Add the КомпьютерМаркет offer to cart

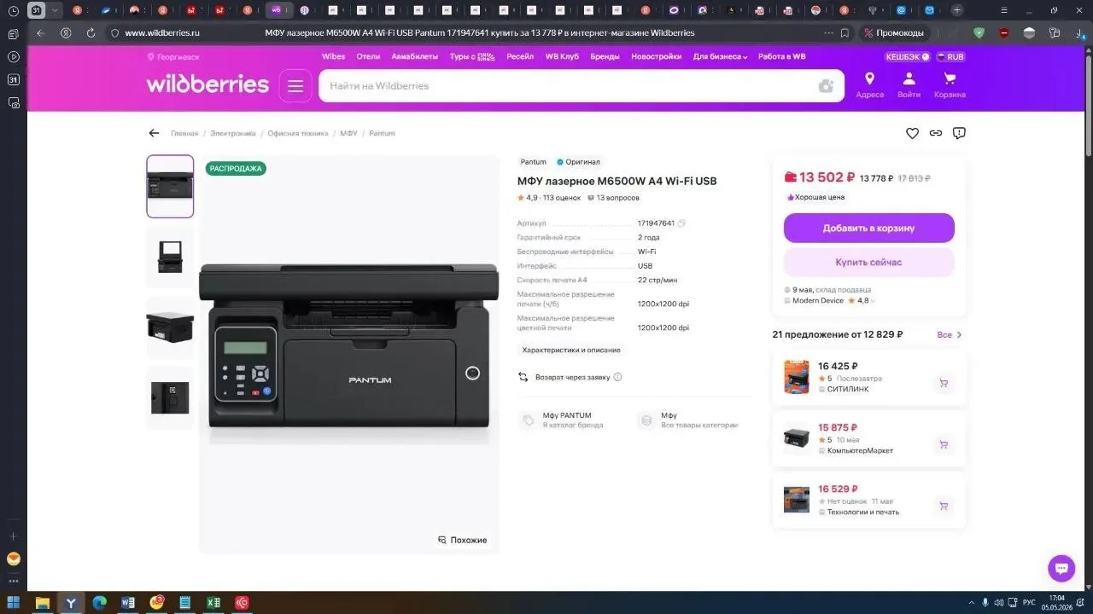click(x=943, y=444)
